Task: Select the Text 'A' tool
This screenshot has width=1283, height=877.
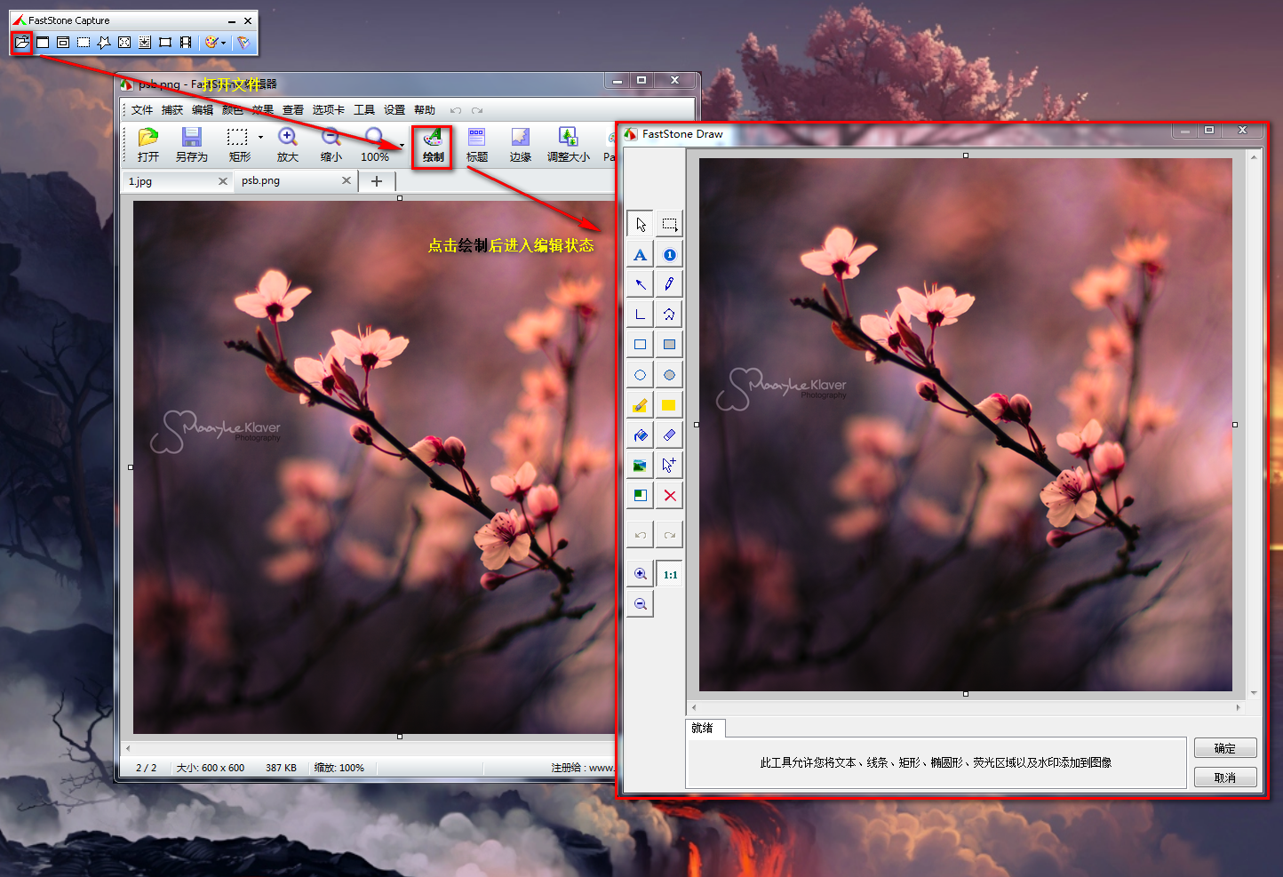Action: pyautogui.click(x=641, y=255)
